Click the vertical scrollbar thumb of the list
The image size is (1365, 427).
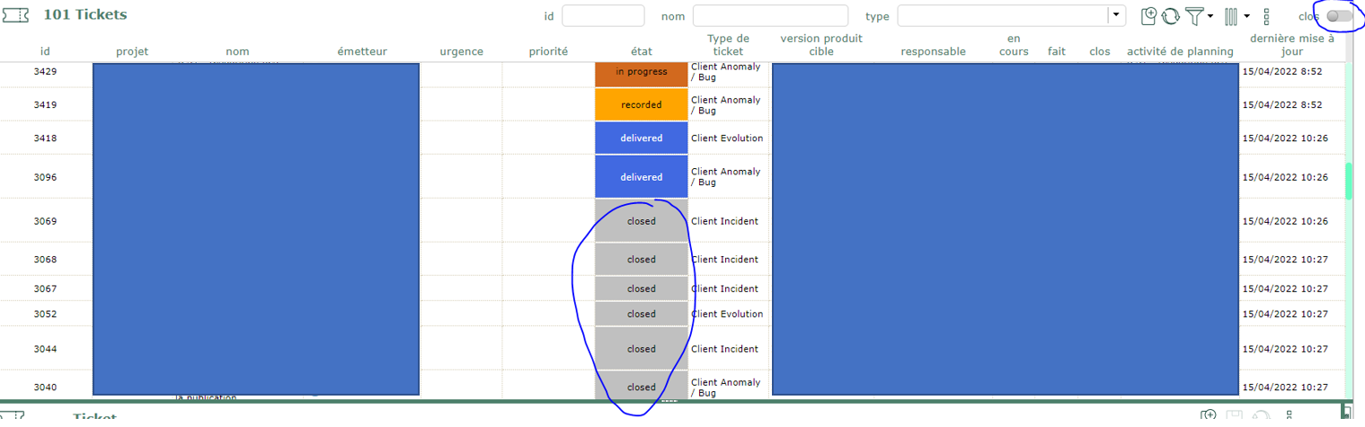pyautogui.click(x=1348, y=181)
